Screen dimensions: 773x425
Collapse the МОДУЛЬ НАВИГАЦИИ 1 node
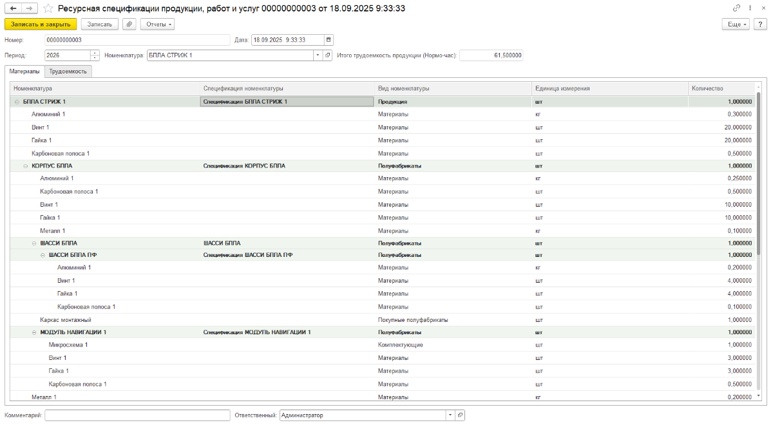[x=33, y=332]
